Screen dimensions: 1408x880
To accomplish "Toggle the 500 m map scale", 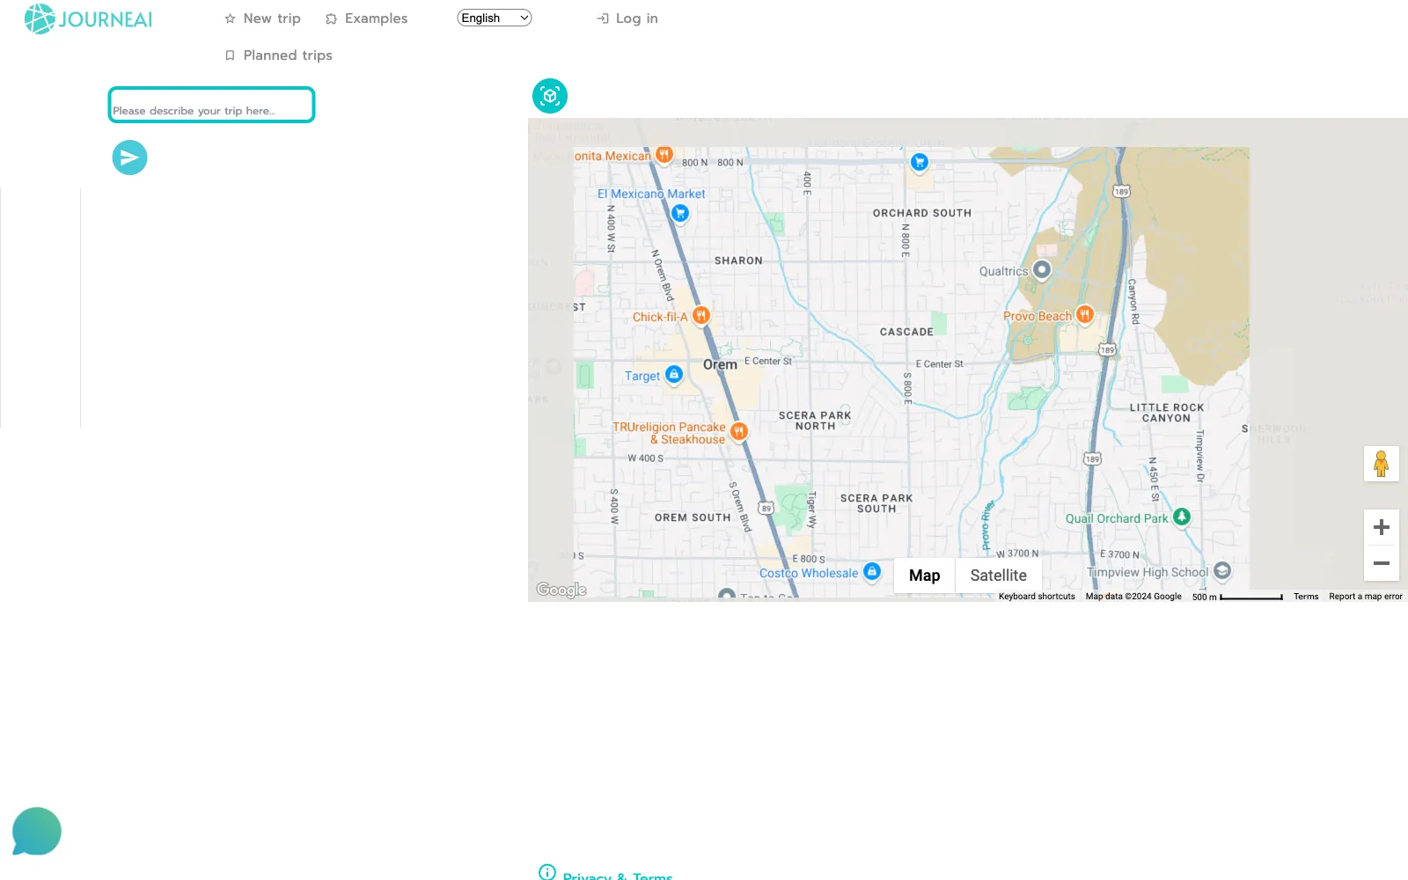I will (1237, 597).
